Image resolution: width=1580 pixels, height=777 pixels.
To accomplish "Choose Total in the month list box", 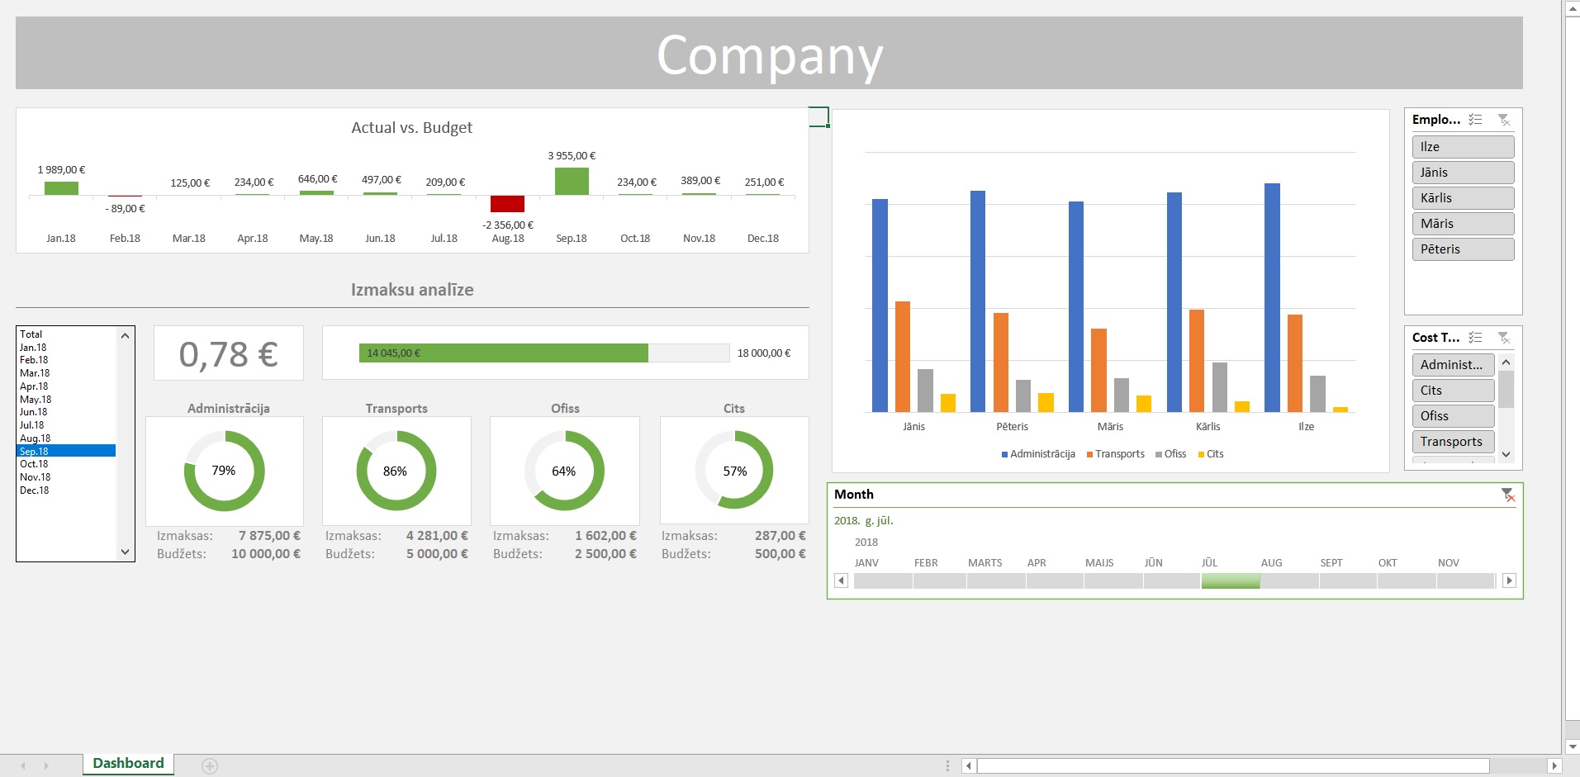I will coord(31,334).
